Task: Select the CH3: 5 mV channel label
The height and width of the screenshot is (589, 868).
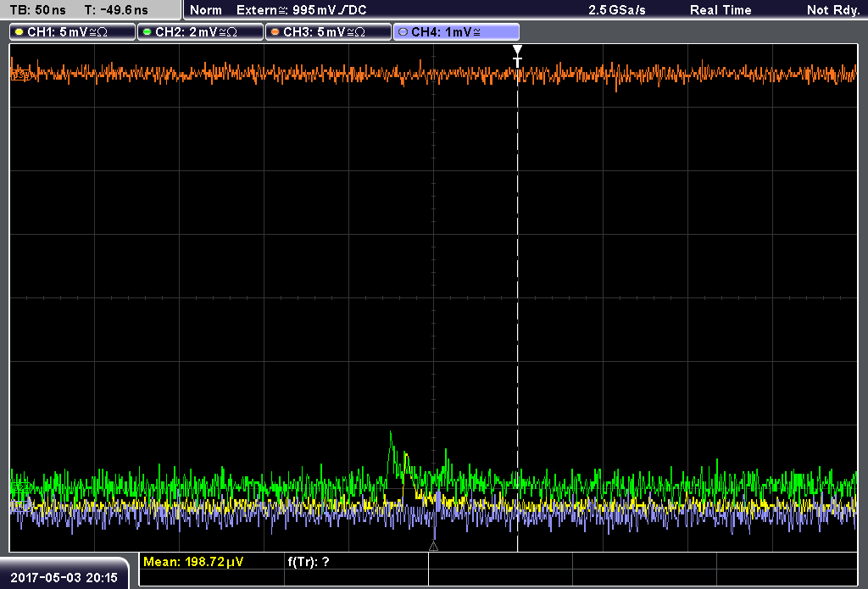Action: [328, 32]
